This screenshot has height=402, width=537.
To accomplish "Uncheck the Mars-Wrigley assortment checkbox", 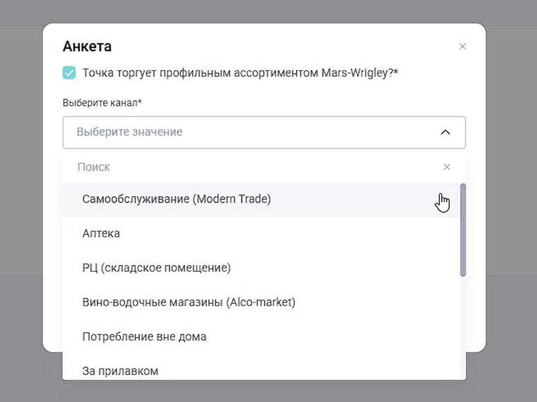I will pos(70,73).
